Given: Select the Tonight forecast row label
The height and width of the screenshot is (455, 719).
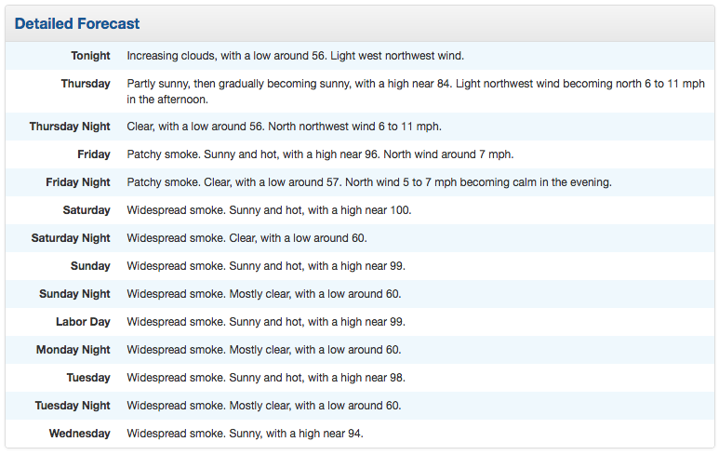Looking at the screenshot, I should pyautogui.click(x=90, y=56).
